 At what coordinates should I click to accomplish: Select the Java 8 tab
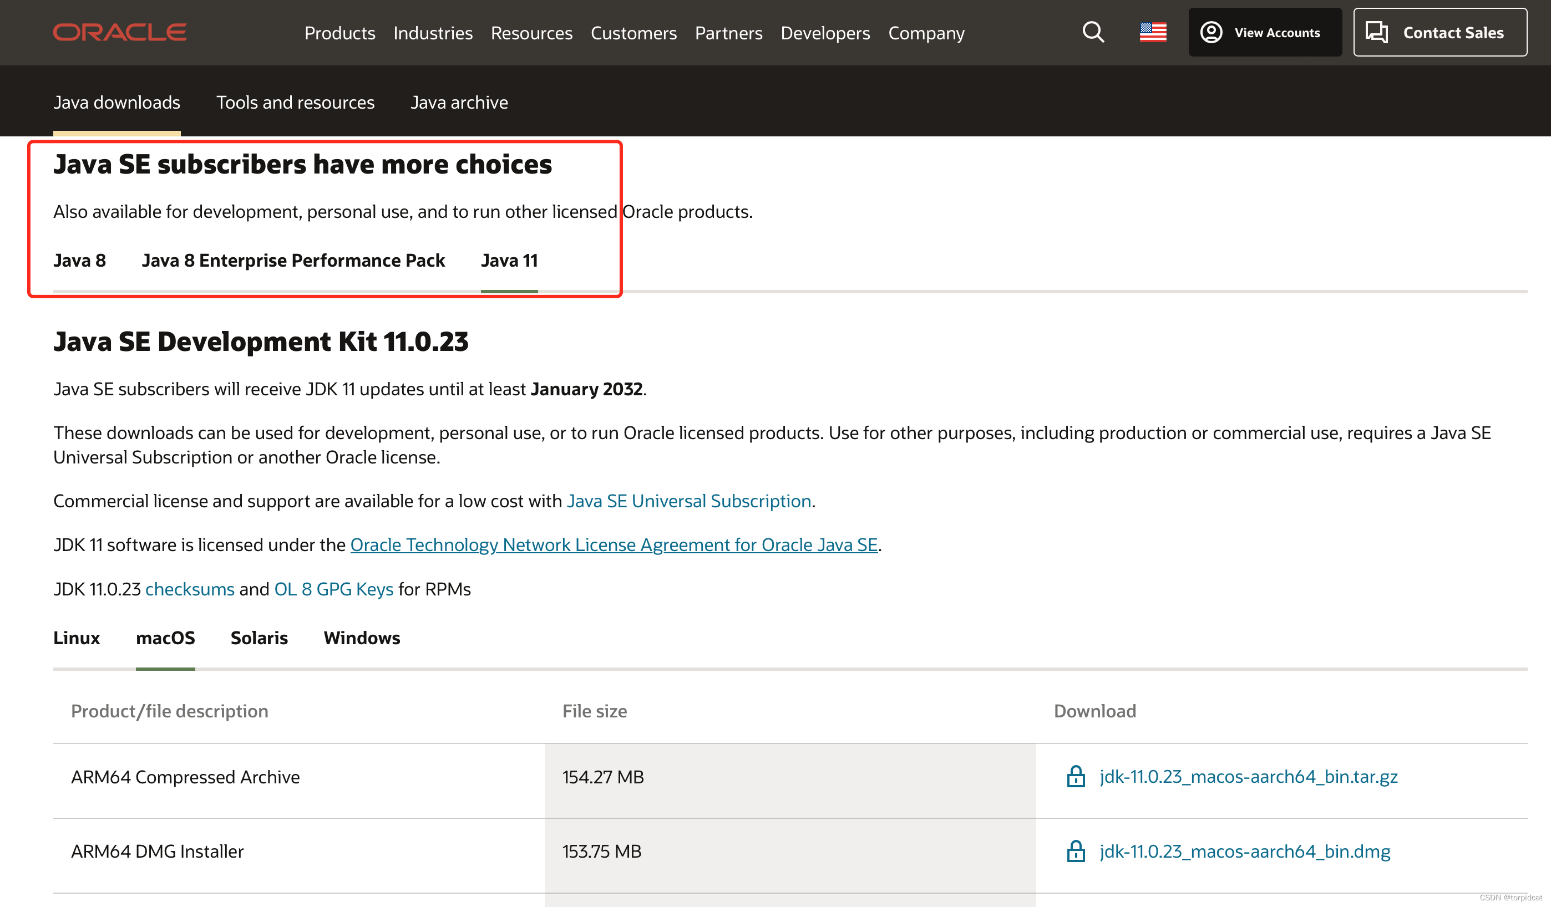point(79,261)
